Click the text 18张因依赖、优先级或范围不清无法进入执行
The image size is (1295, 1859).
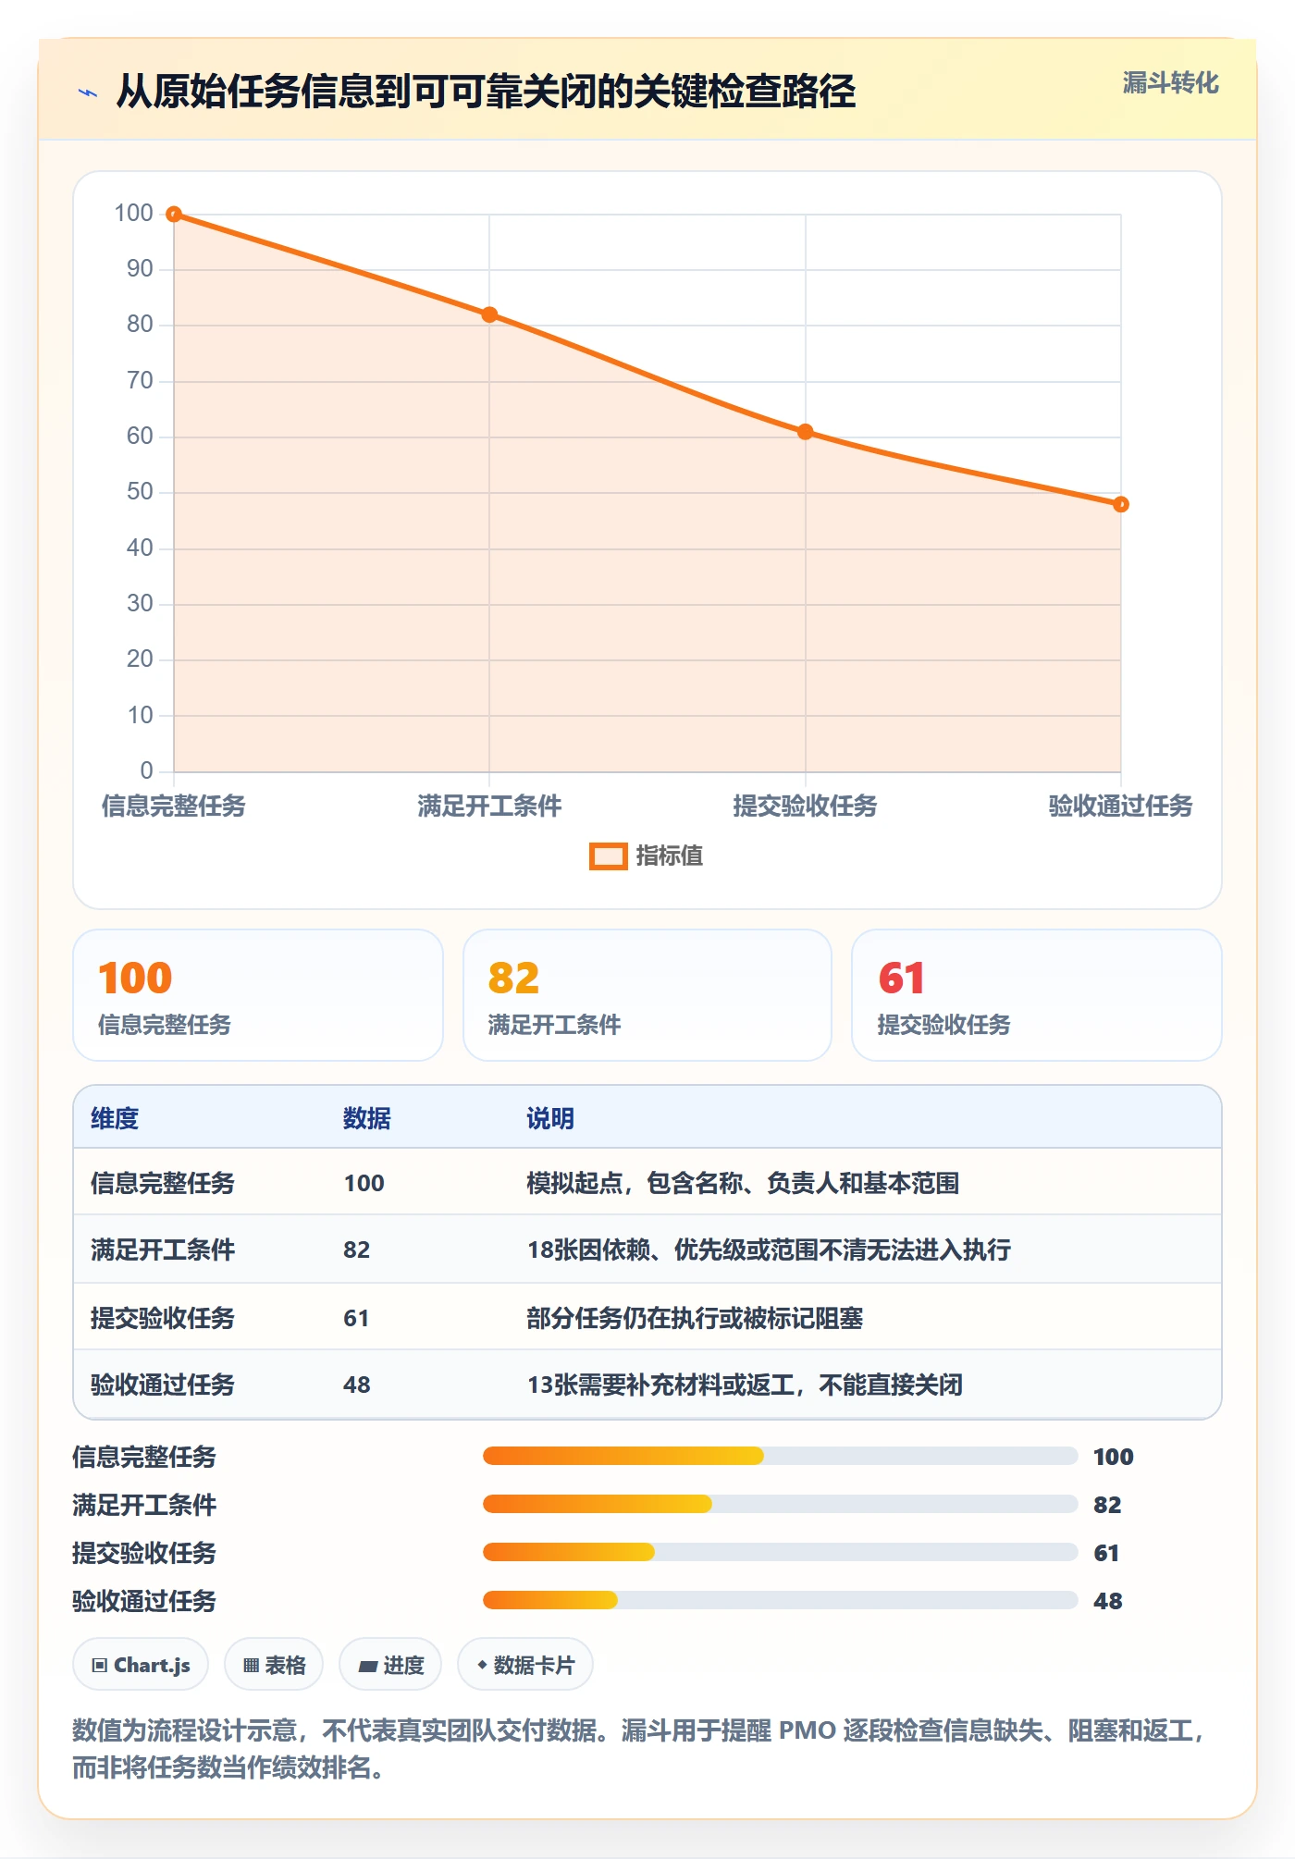click(x=769, y=1250)
